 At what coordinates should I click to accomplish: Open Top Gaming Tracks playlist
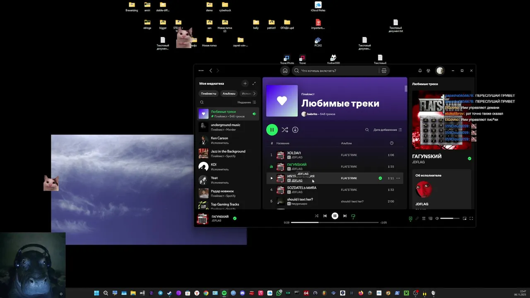(x=228, y=205)
